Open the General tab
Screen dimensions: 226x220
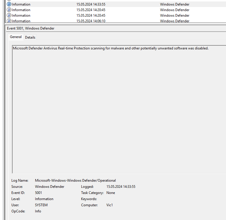point(16,37)
